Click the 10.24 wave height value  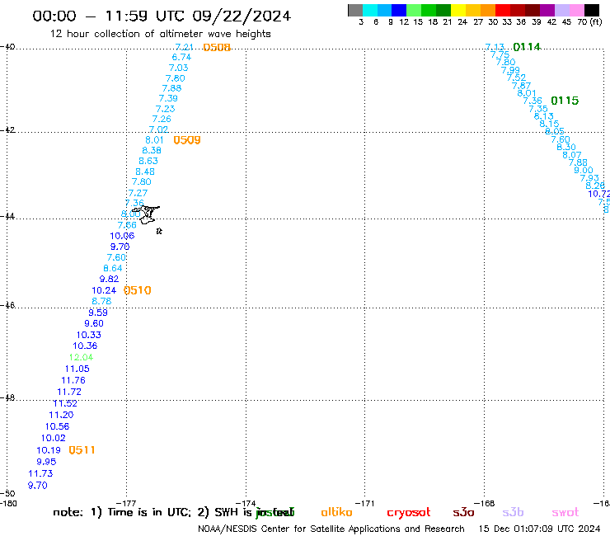click(x=104, y=290)
